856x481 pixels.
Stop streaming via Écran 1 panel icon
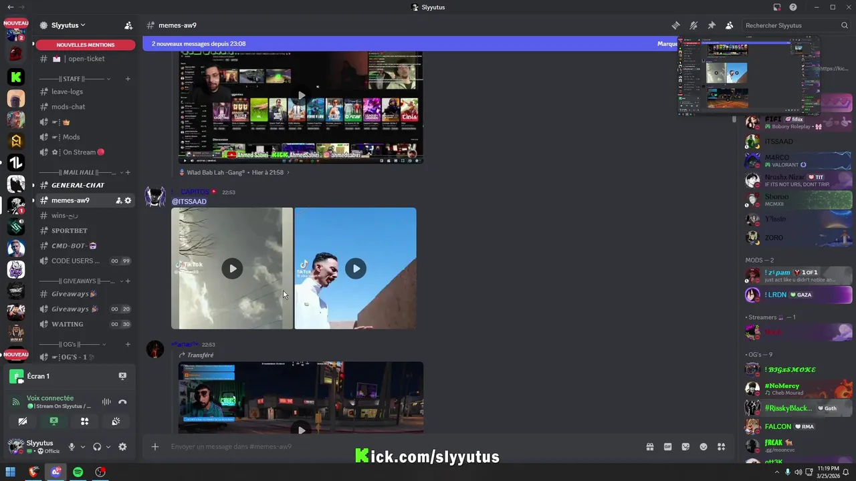point(122,376)
